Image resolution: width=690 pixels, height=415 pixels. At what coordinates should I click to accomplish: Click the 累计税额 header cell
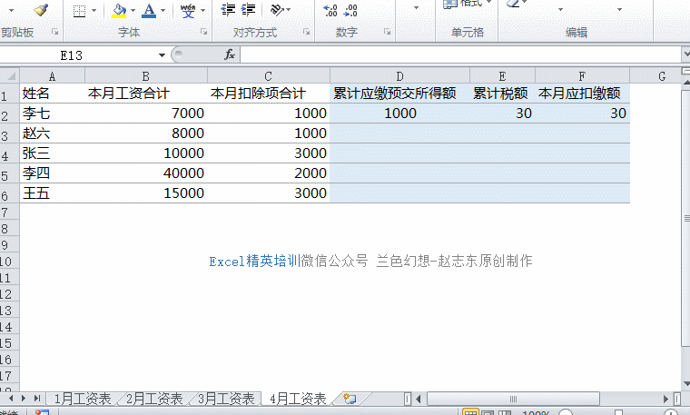[502, 94]
